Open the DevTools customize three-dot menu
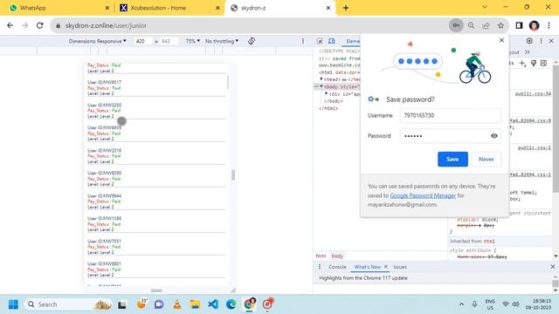 pos(541,41)
